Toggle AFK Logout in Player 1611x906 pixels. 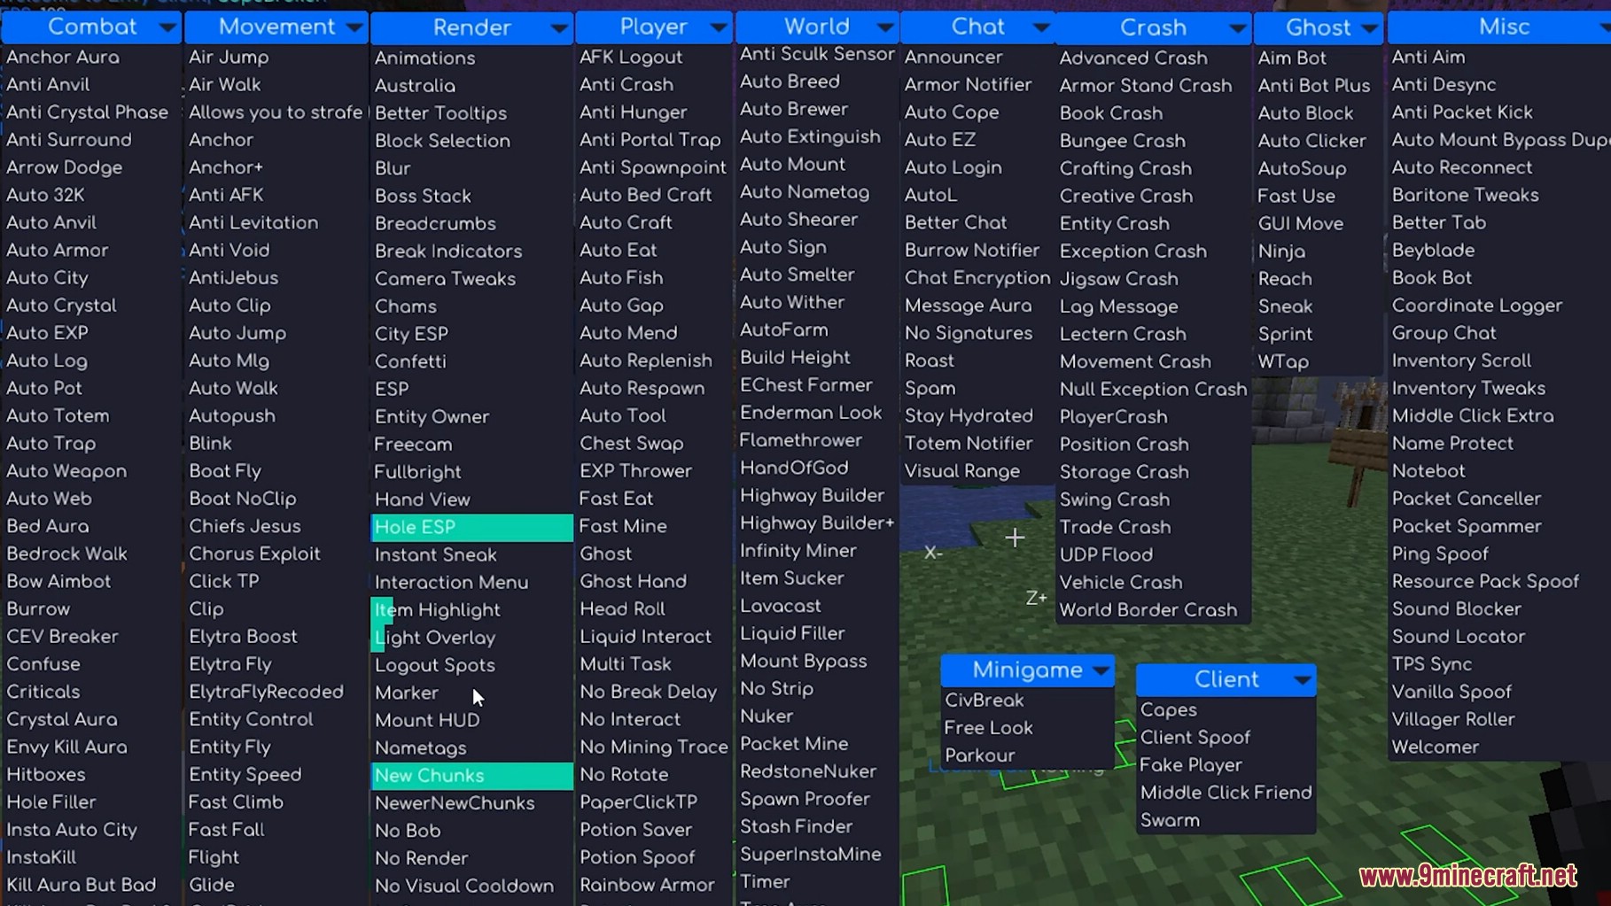point(653,58)
